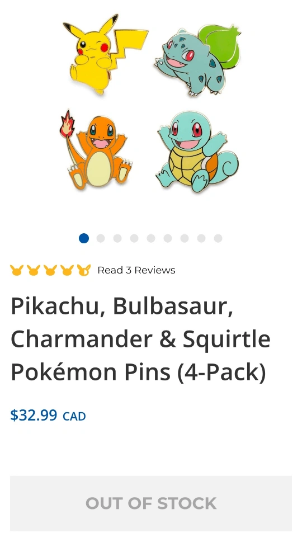Click the first Pikachu rating star icon

pos(17,270)
